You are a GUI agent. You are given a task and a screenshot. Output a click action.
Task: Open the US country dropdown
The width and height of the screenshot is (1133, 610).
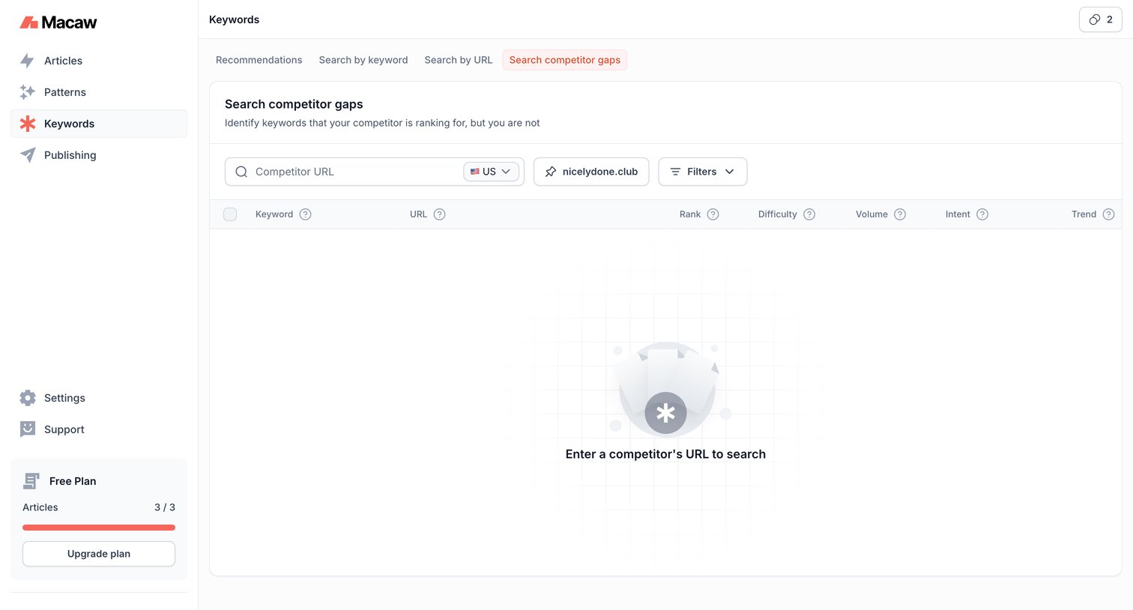492,172
